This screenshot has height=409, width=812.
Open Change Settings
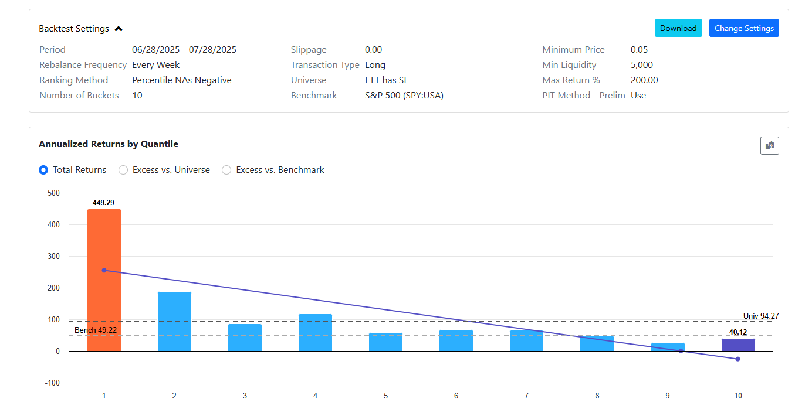(x=743, y=28)
